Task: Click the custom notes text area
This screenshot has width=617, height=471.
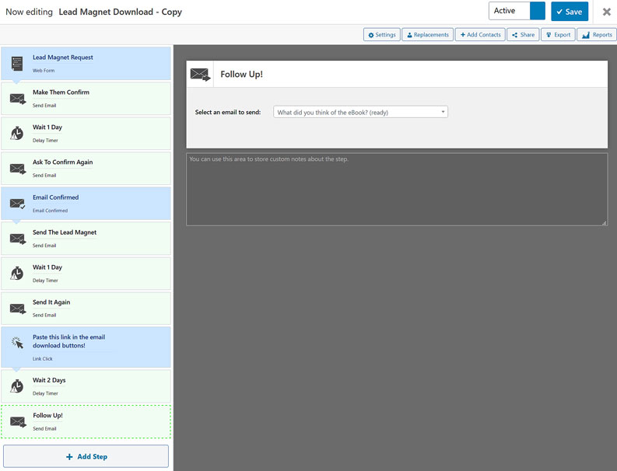Action: pos(396,190)
